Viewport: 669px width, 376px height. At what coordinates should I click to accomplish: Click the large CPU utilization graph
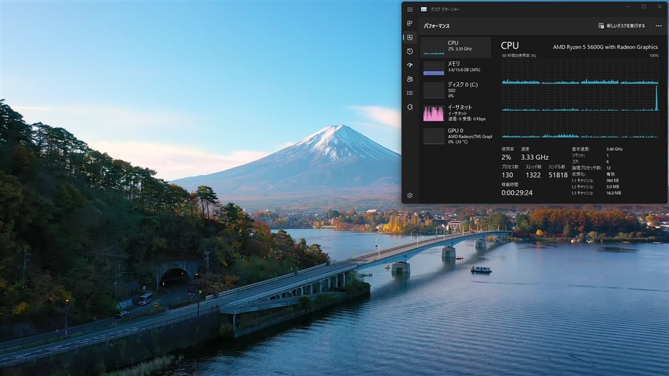point(581,104)
